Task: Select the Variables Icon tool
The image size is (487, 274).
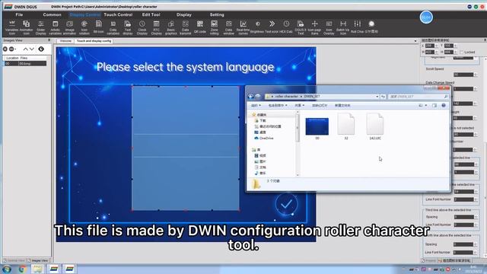Action: pos(12,27)
